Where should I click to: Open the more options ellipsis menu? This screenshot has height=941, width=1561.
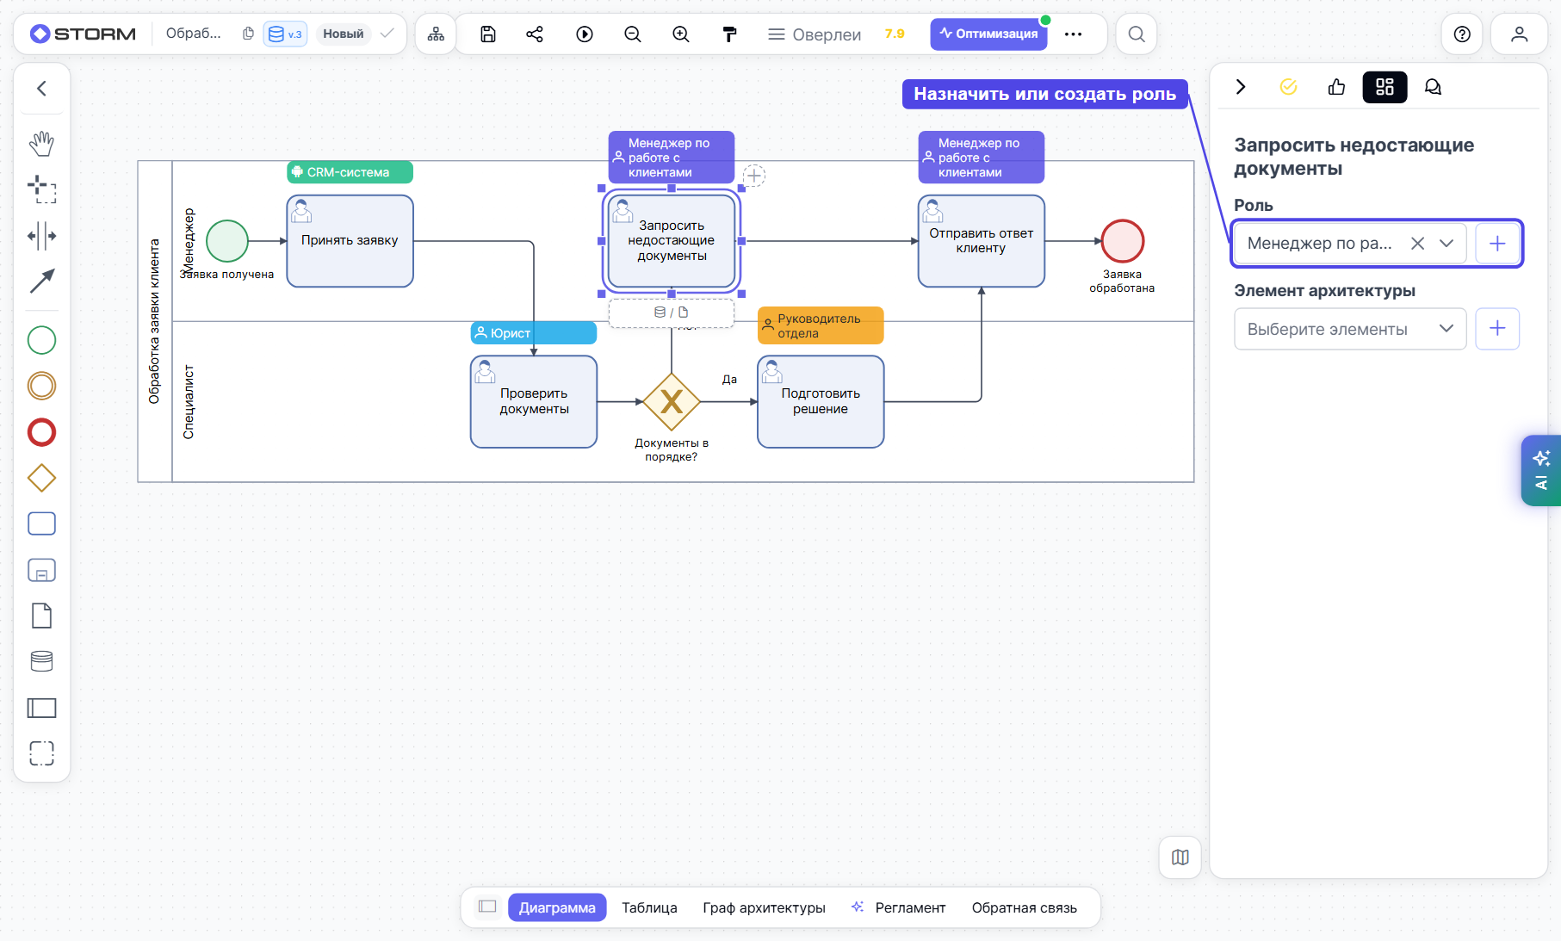1073,34
